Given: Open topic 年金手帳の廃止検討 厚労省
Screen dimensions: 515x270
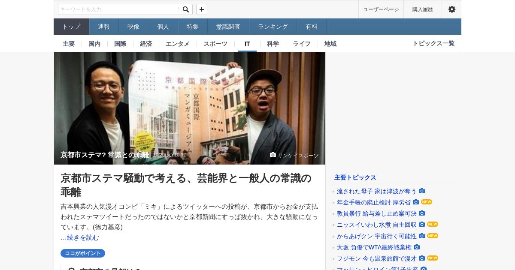Looking at the screenshot, I should [x=374, y=202].
